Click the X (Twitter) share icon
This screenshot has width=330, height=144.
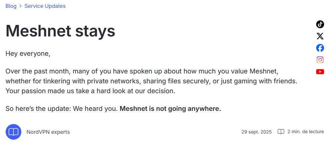320,36
